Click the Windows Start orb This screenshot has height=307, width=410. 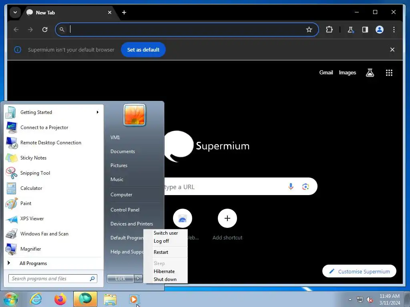pyautogui.click(x=10, y=299)
